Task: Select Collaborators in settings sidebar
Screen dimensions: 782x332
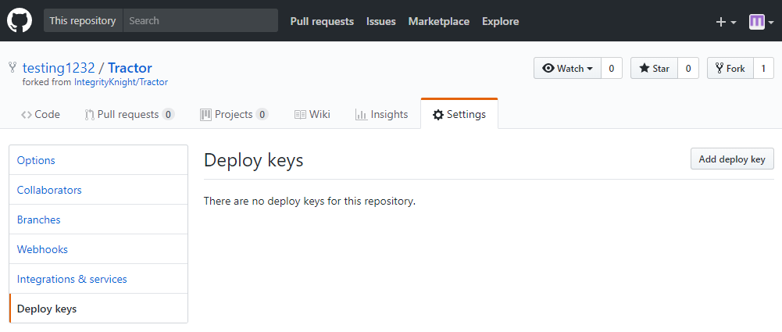Action: tap(49, 190)
